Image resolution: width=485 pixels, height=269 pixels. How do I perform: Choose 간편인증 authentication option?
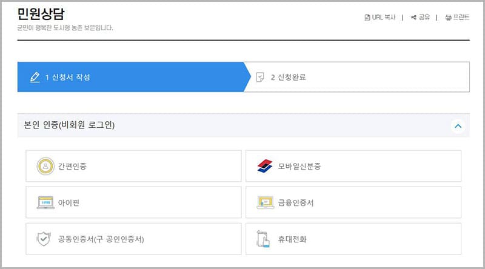click(133, 166)
